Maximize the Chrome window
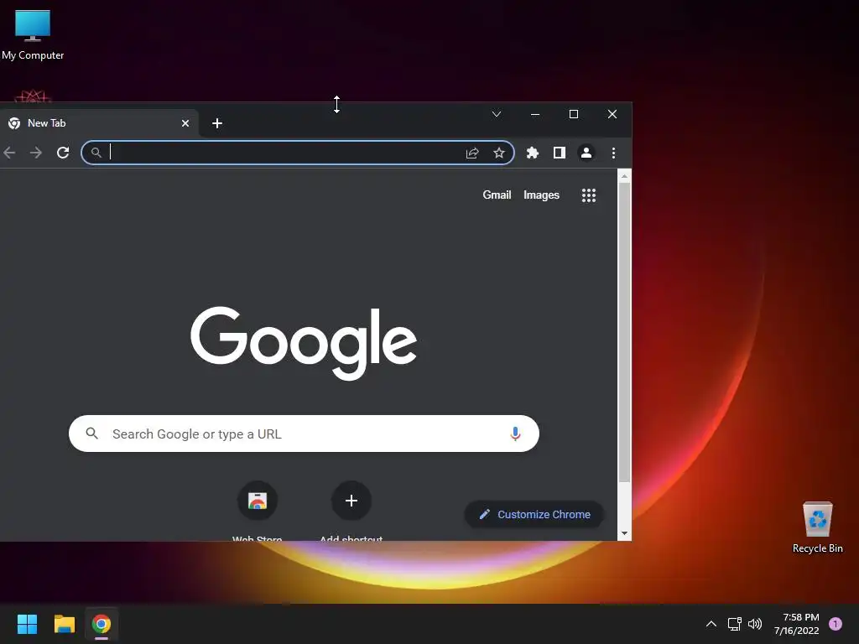859x644 pixels. click(574, 114)
